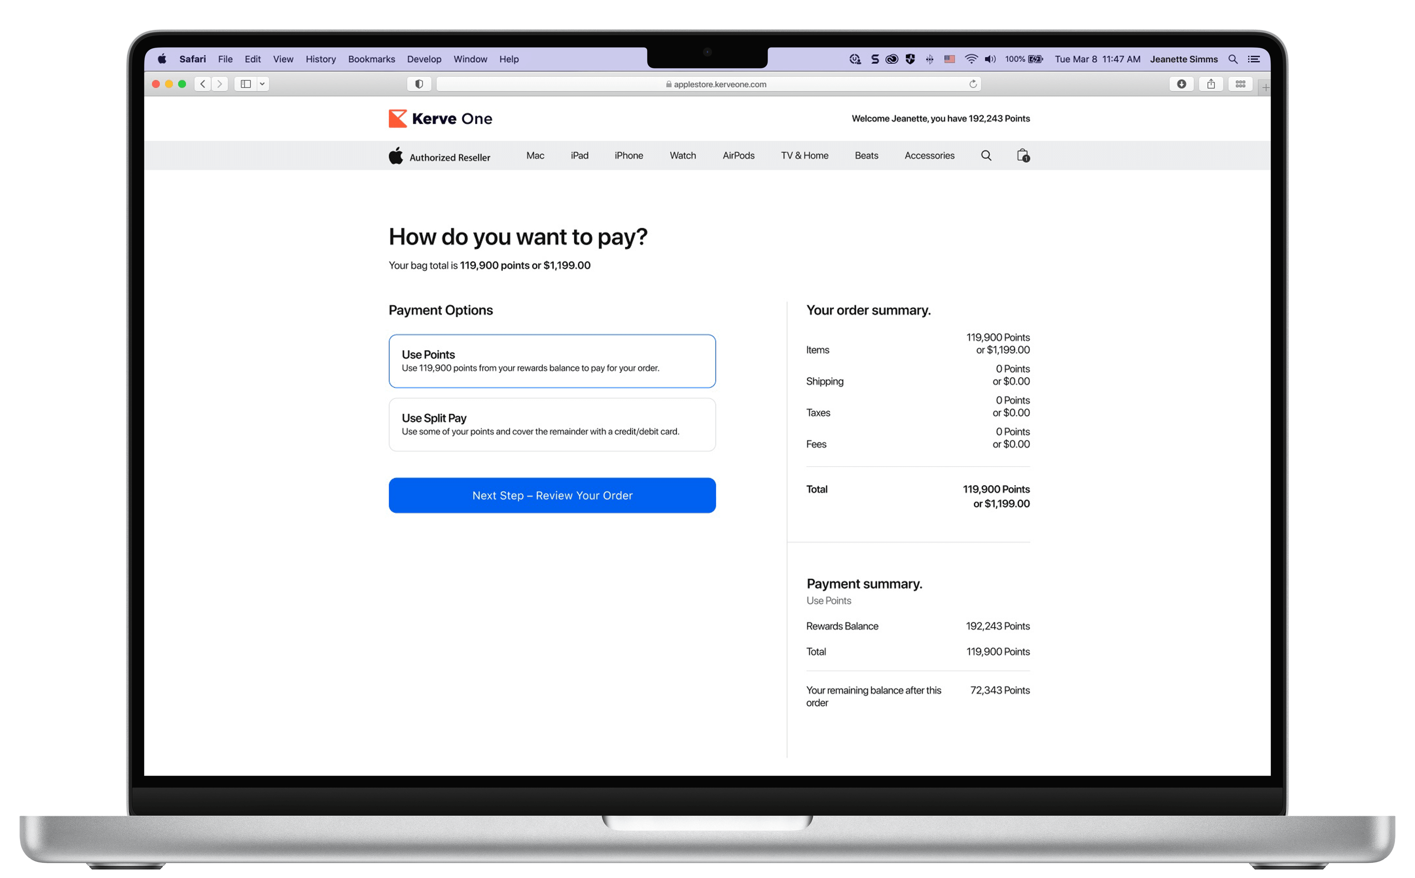The image size is (1415, 878).
Task: Select the Use Points payment option
Action: [x=551, y=361]
